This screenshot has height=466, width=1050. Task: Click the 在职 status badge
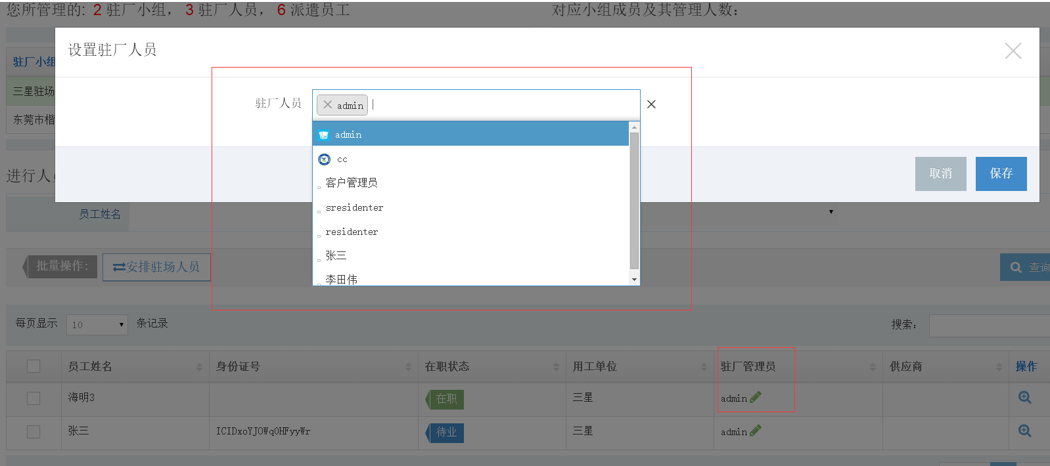(445, 399)
